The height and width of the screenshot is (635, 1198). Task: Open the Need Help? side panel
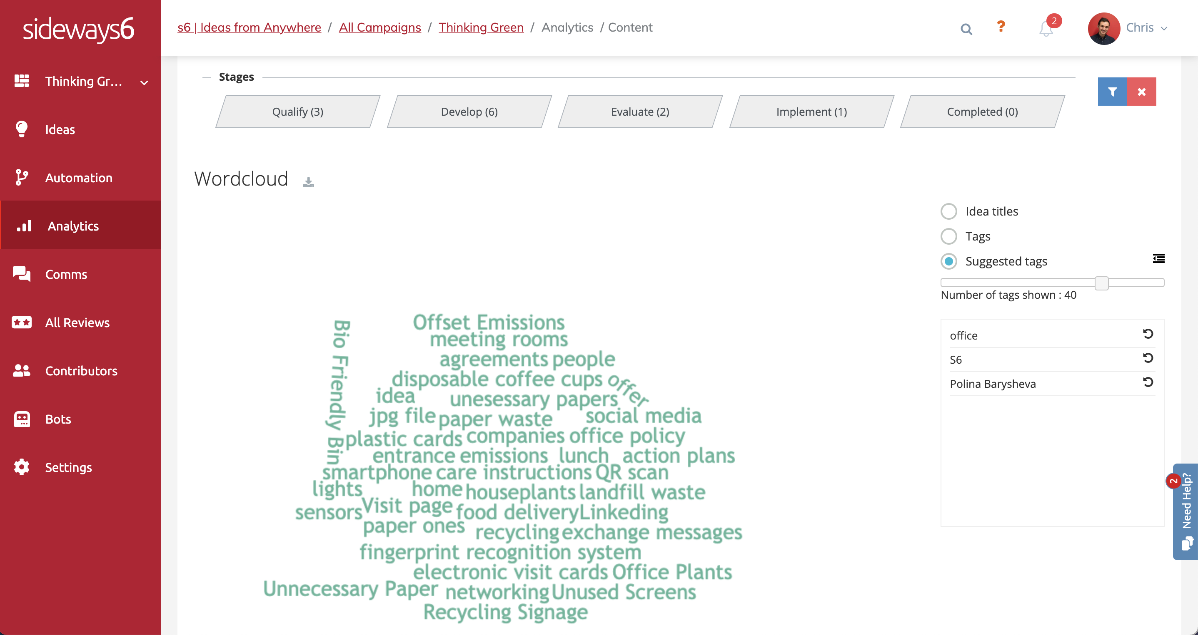(1186, 511)
